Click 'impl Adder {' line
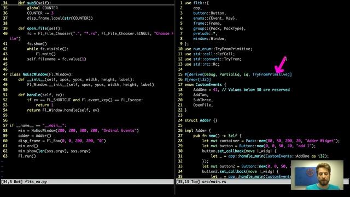 (197, 131)
